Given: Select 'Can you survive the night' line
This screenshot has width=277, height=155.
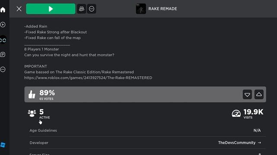Looking at the screenshot, I should 69,55.
